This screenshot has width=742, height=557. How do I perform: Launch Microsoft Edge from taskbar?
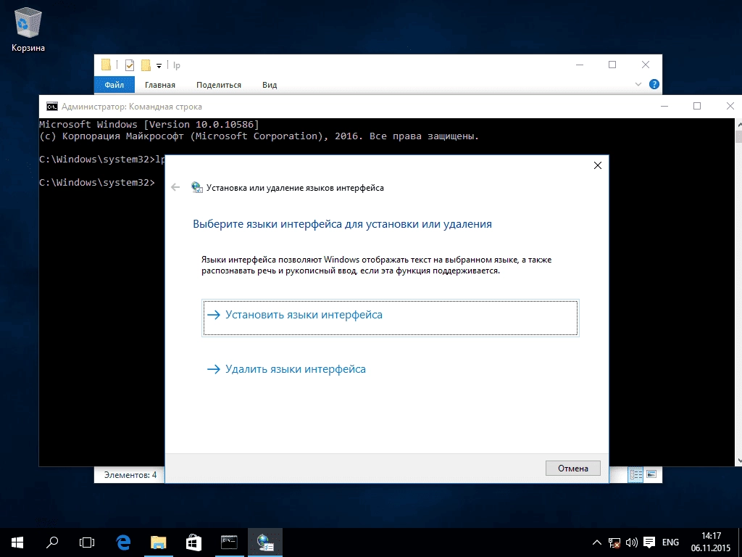coord(123,542)
